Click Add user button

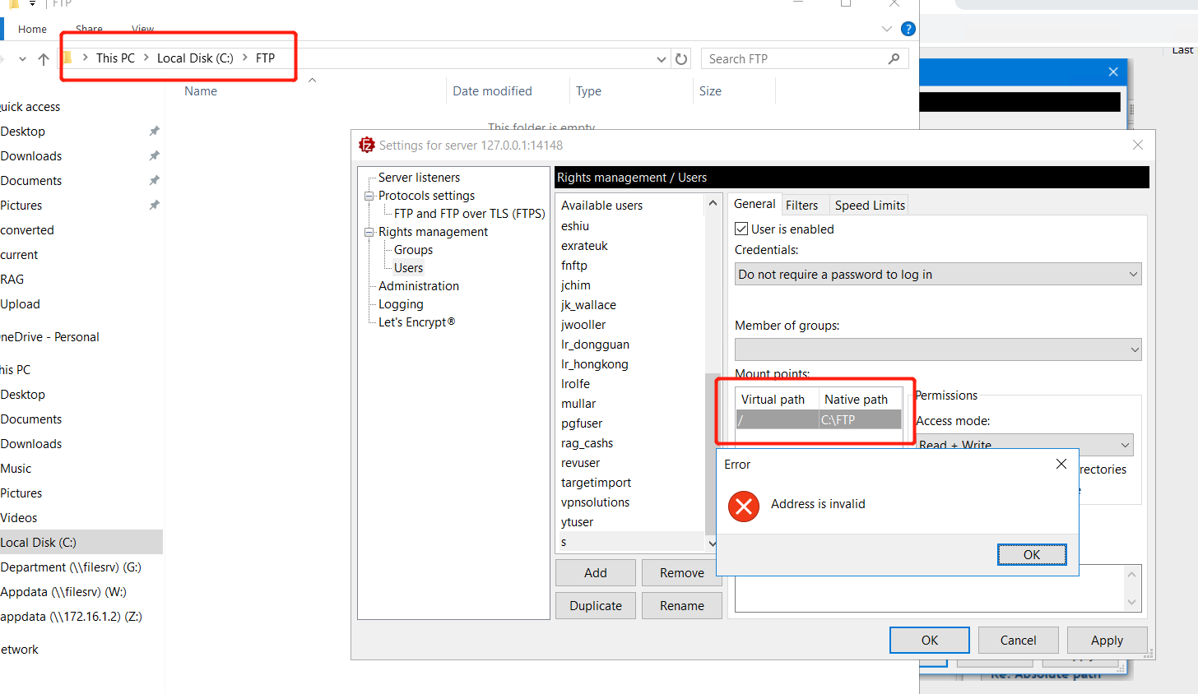596,573
